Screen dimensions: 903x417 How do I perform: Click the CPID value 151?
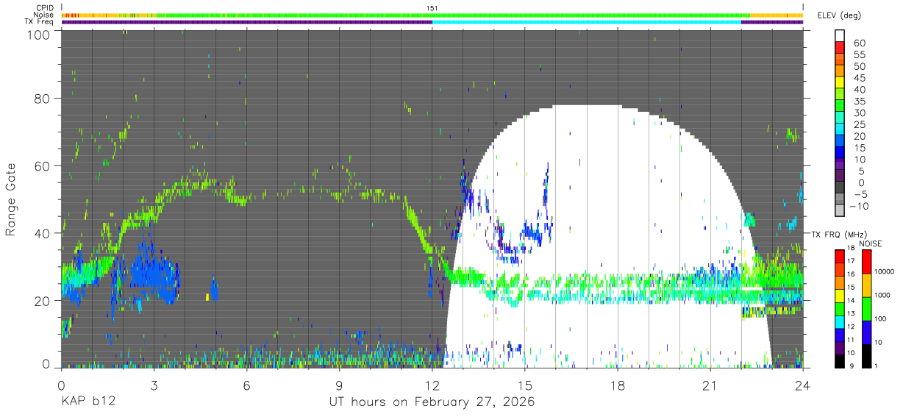click(x=432, y=8)
